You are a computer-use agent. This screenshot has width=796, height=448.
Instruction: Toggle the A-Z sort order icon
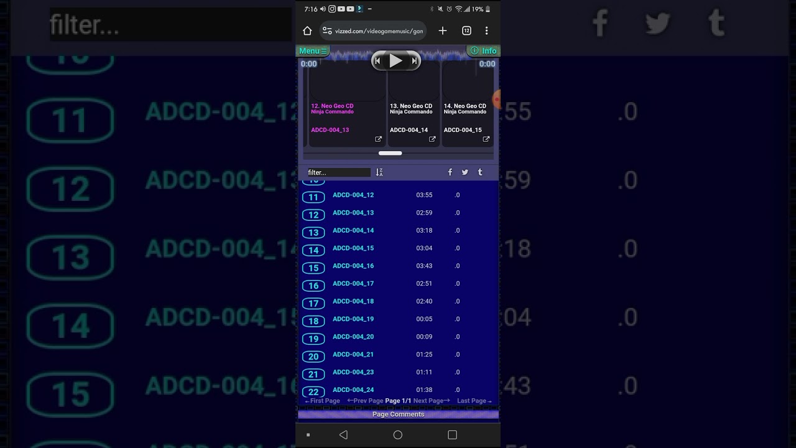click(x=379, y=172)
